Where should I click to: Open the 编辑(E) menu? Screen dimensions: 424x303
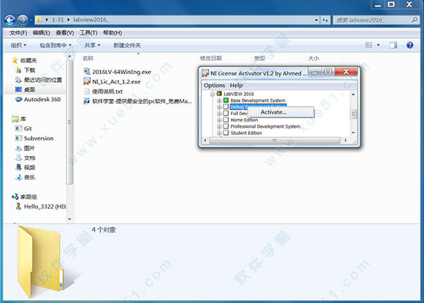42,32
